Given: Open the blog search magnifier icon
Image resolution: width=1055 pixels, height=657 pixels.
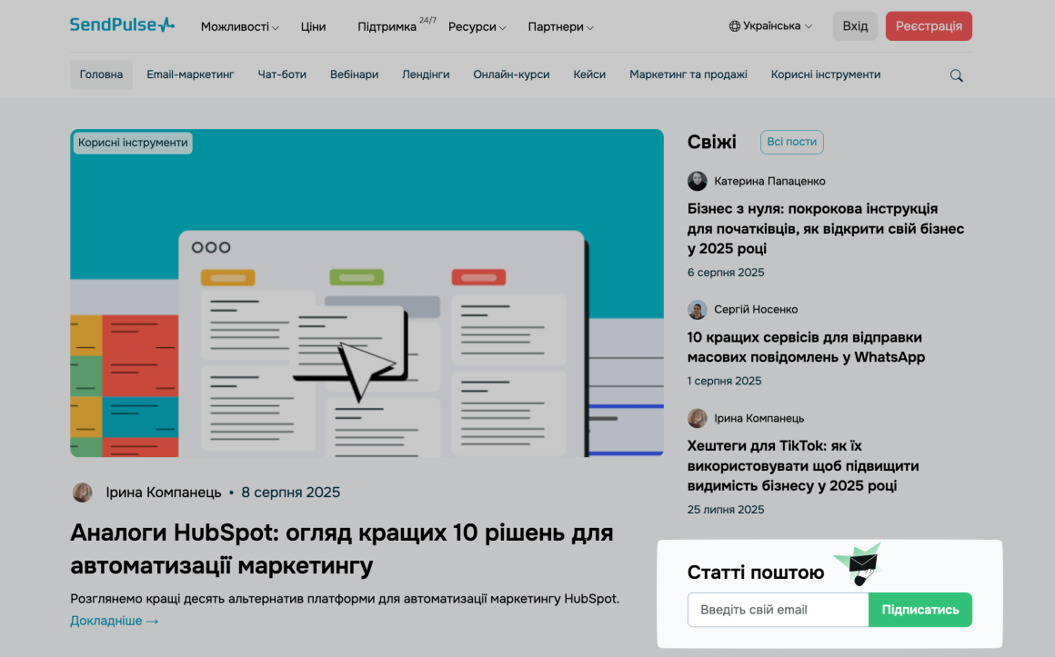Looking at the screenshot, I should click(956, 75).
